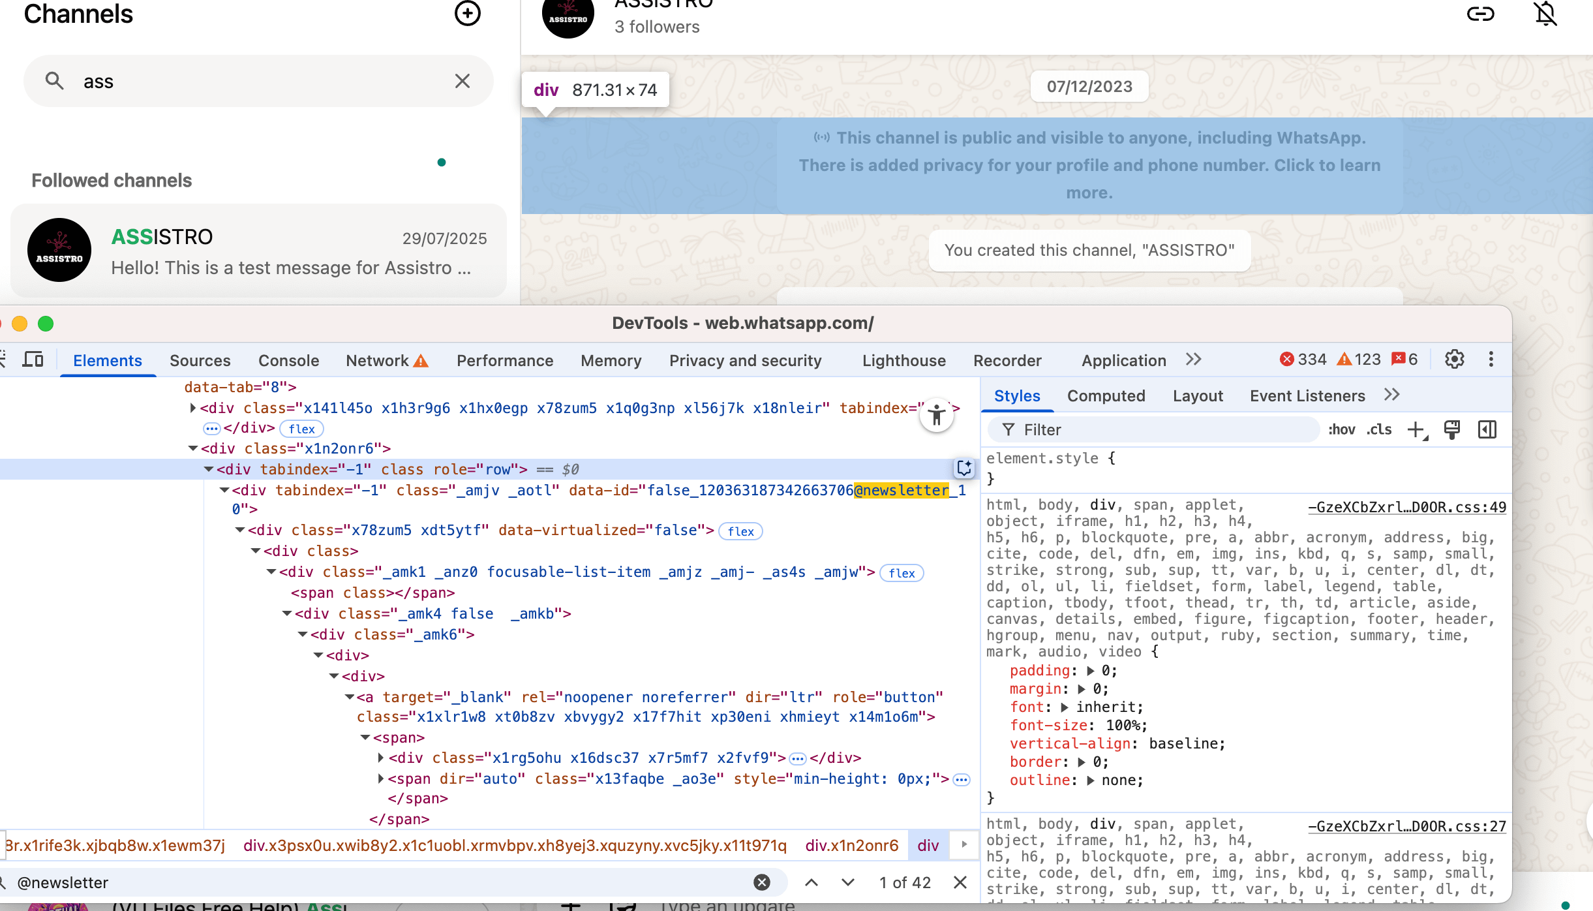Click the 123 warnings counter
Viewport: 1593px width, 911px height.
(x=1359, y=360)
